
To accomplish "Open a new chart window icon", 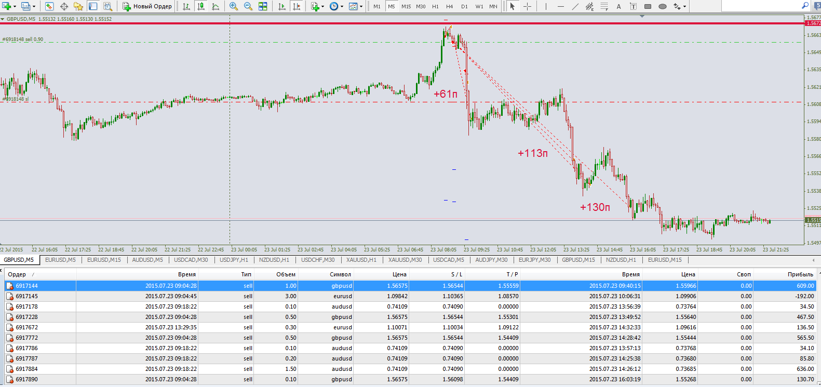I will click(x=7, y=6).
